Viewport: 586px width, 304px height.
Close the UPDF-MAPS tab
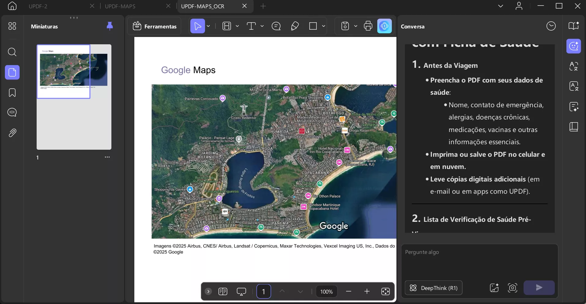(x=168, y=6)
